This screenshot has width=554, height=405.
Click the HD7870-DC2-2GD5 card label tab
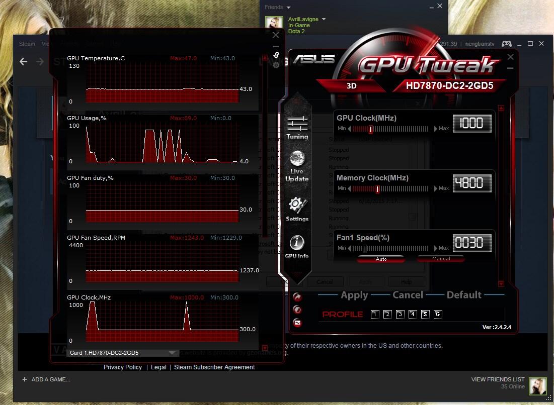click(x=449, y=86)
